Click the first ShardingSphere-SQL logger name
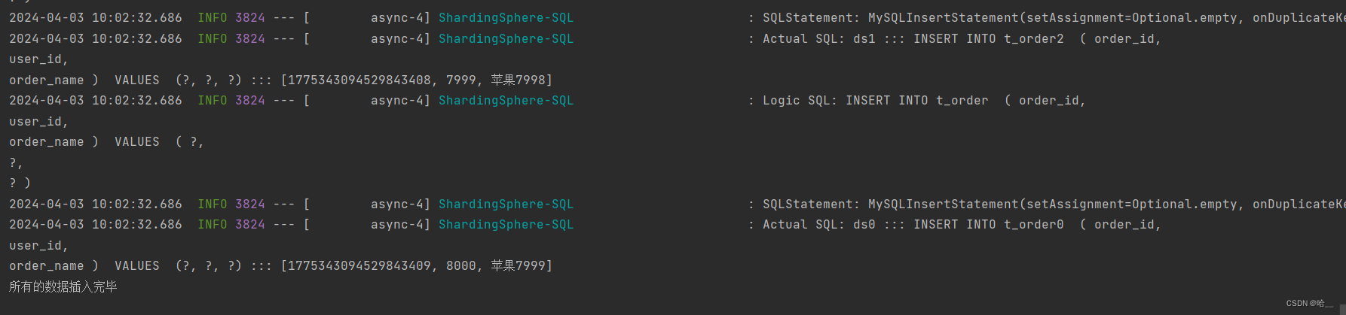 coord(506,17)
